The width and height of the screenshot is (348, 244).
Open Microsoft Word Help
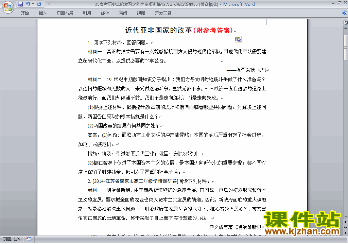click(x=344, y=13)
